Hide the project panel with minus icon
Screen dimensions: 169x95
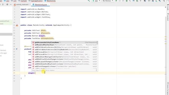pyautogui.click(x=11, y=4)
